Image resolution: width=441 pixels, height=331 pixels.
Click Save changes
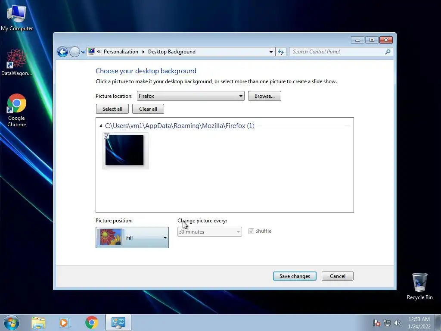295,276
